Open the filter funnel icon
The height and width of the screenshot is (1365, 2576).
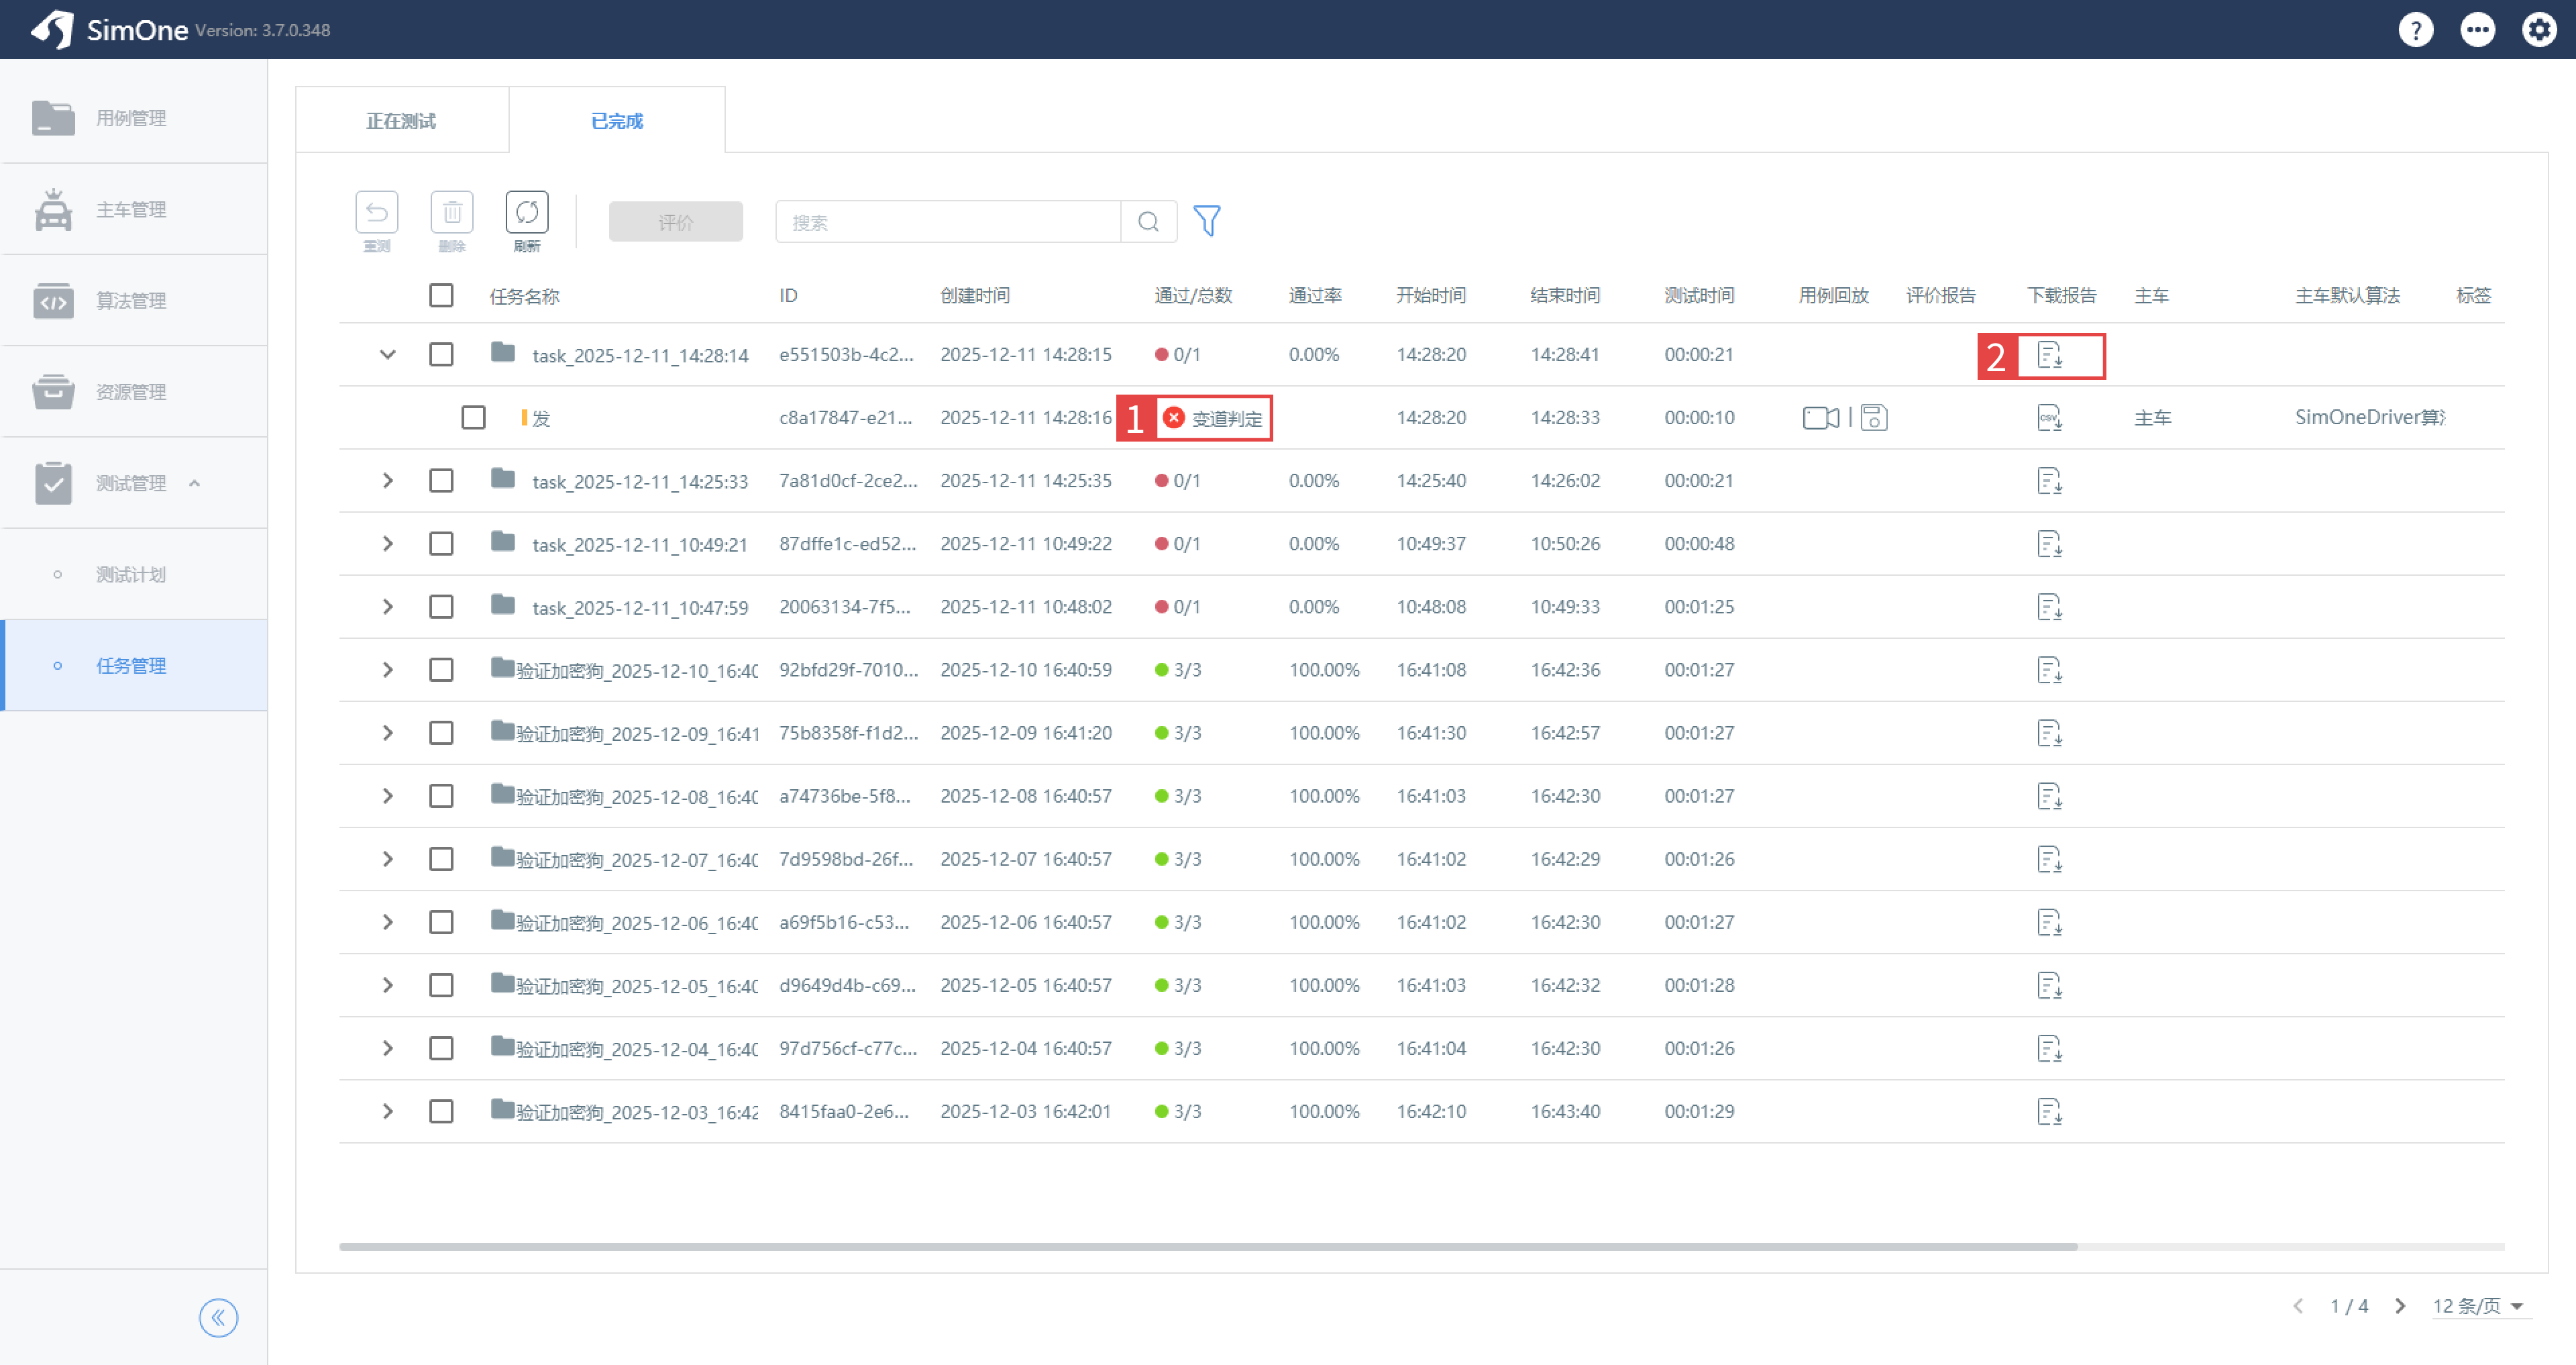pyautogui.click(x=1207, y=221)
